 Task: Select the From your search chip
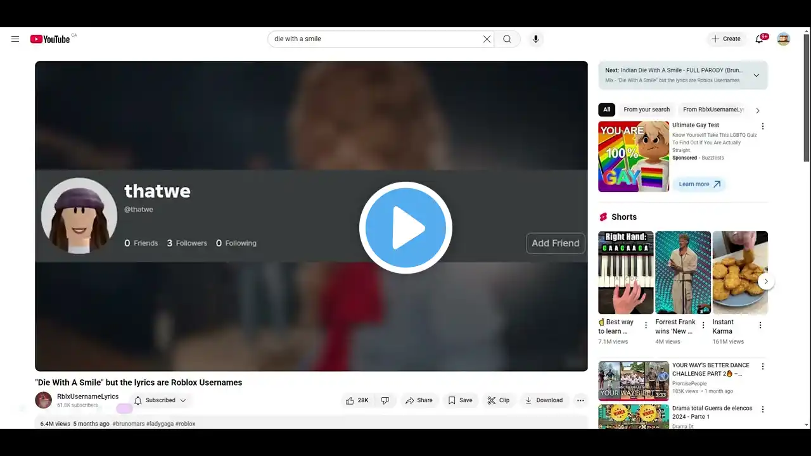pyautogui.click(x=646, y=110)
